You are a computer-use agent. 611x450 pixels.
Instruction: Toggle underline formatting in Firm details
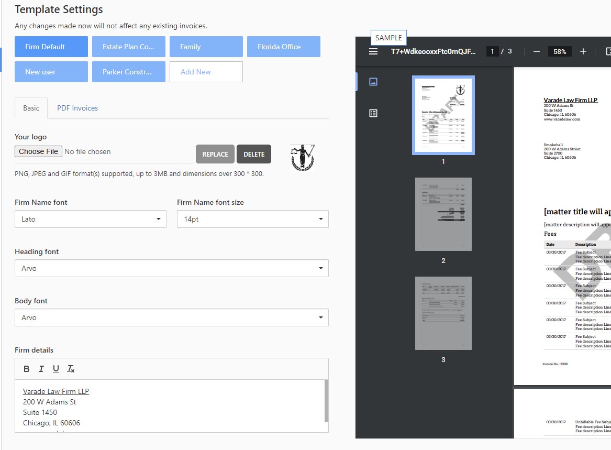[56, 369]
